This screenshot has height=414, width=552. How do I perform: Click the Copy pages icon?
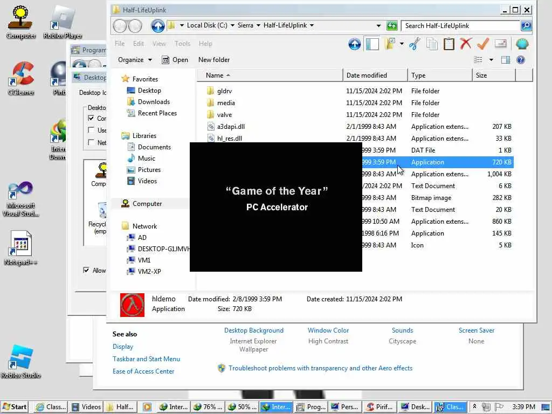432,44
